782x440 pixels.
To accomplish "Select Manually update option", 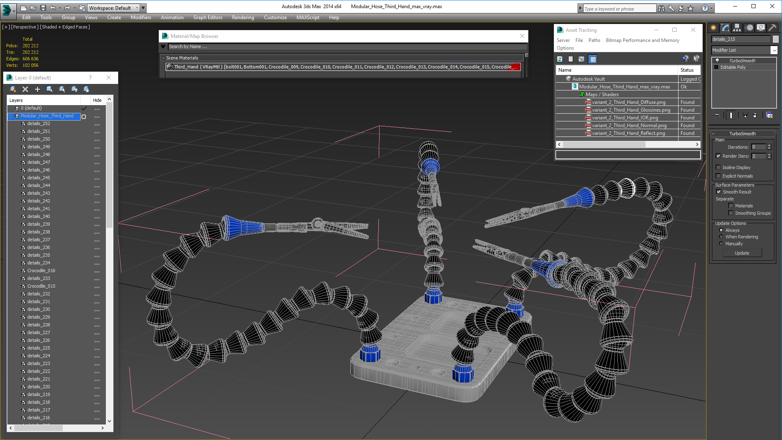I will point(721,244).
